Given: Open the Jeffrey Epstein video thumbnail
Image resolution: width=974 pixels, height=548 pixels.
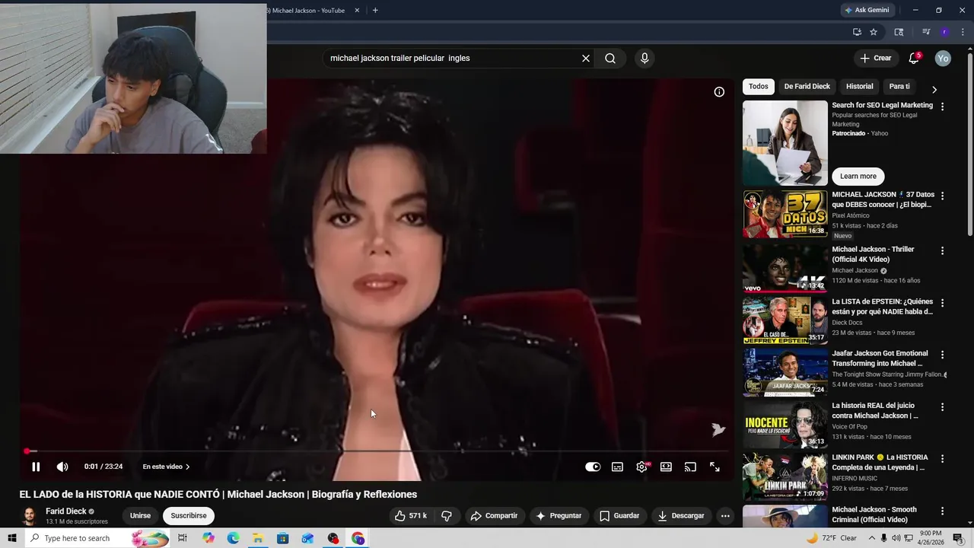Looking at the screenshot, I should tap(785, 320).
